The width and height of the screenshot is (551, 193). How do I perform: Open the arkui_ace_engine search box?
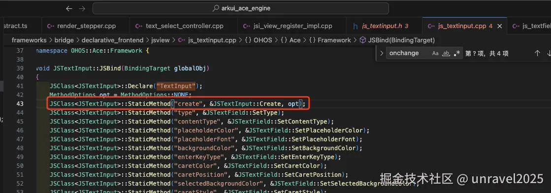click(x=241, y=8)
